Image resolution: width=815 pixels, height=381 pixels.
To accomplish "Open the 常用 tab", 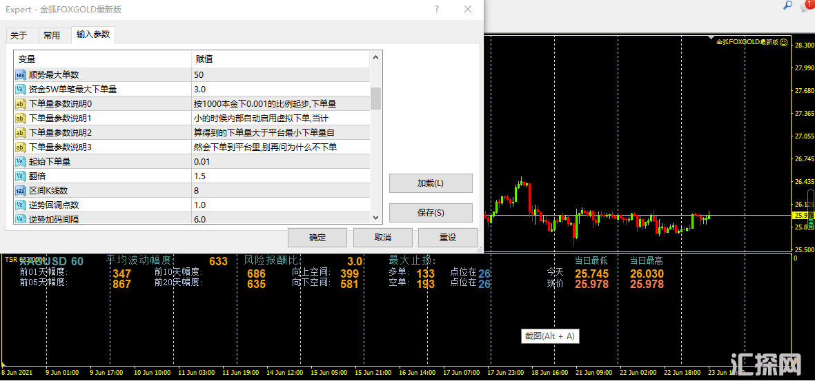I will (x=52, y=36).
